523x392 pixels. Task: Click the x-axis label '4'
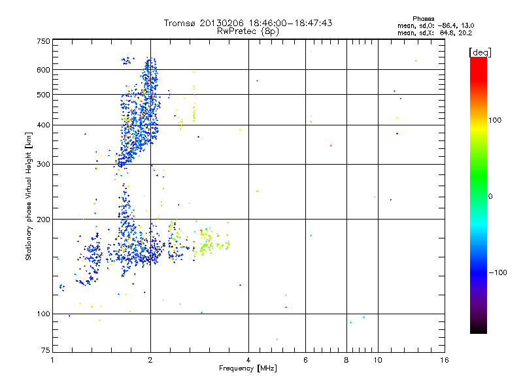(248, 360)
